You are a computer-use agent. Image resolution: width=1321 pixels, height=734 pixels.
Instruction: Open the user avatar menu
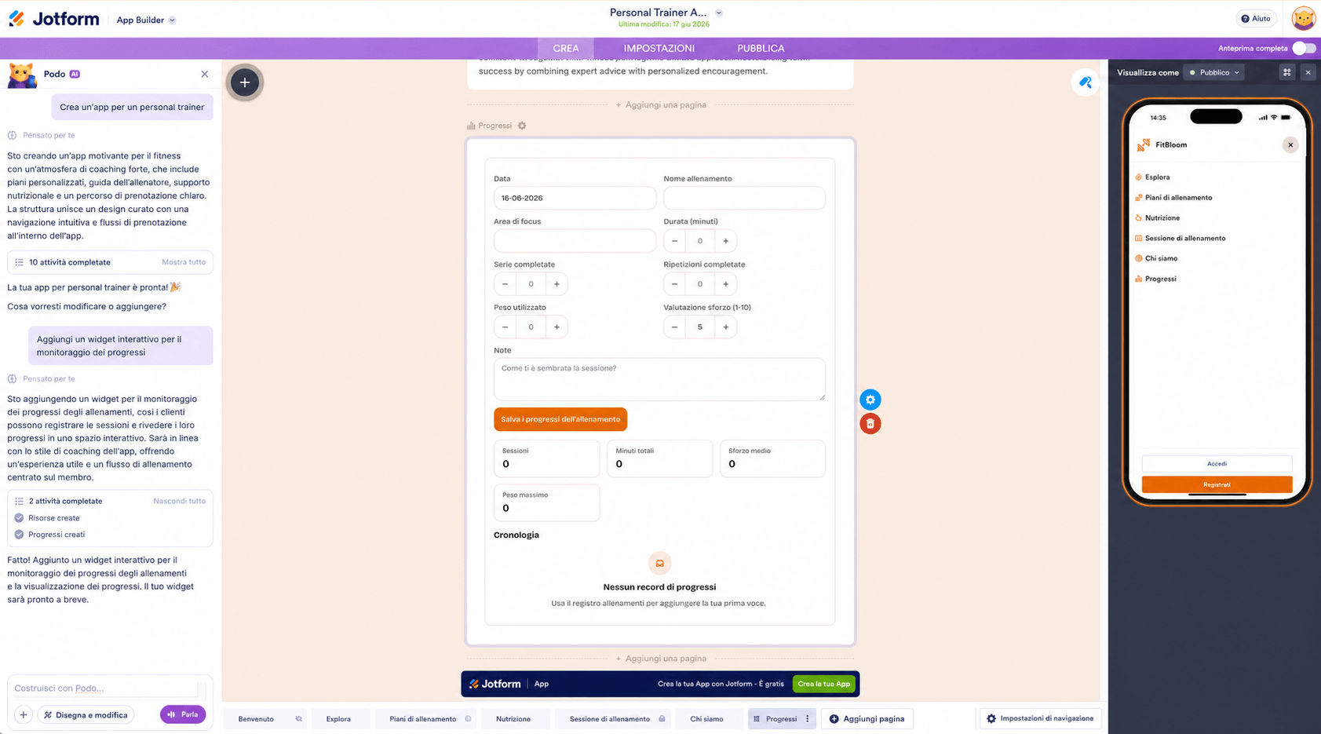pos(1303,18)
